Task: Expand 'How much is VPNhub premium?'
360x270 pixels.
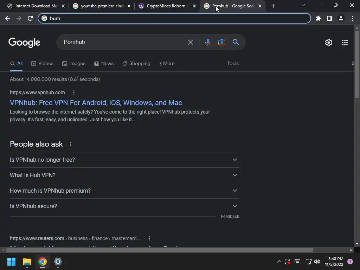Action: tap(124, 191)
